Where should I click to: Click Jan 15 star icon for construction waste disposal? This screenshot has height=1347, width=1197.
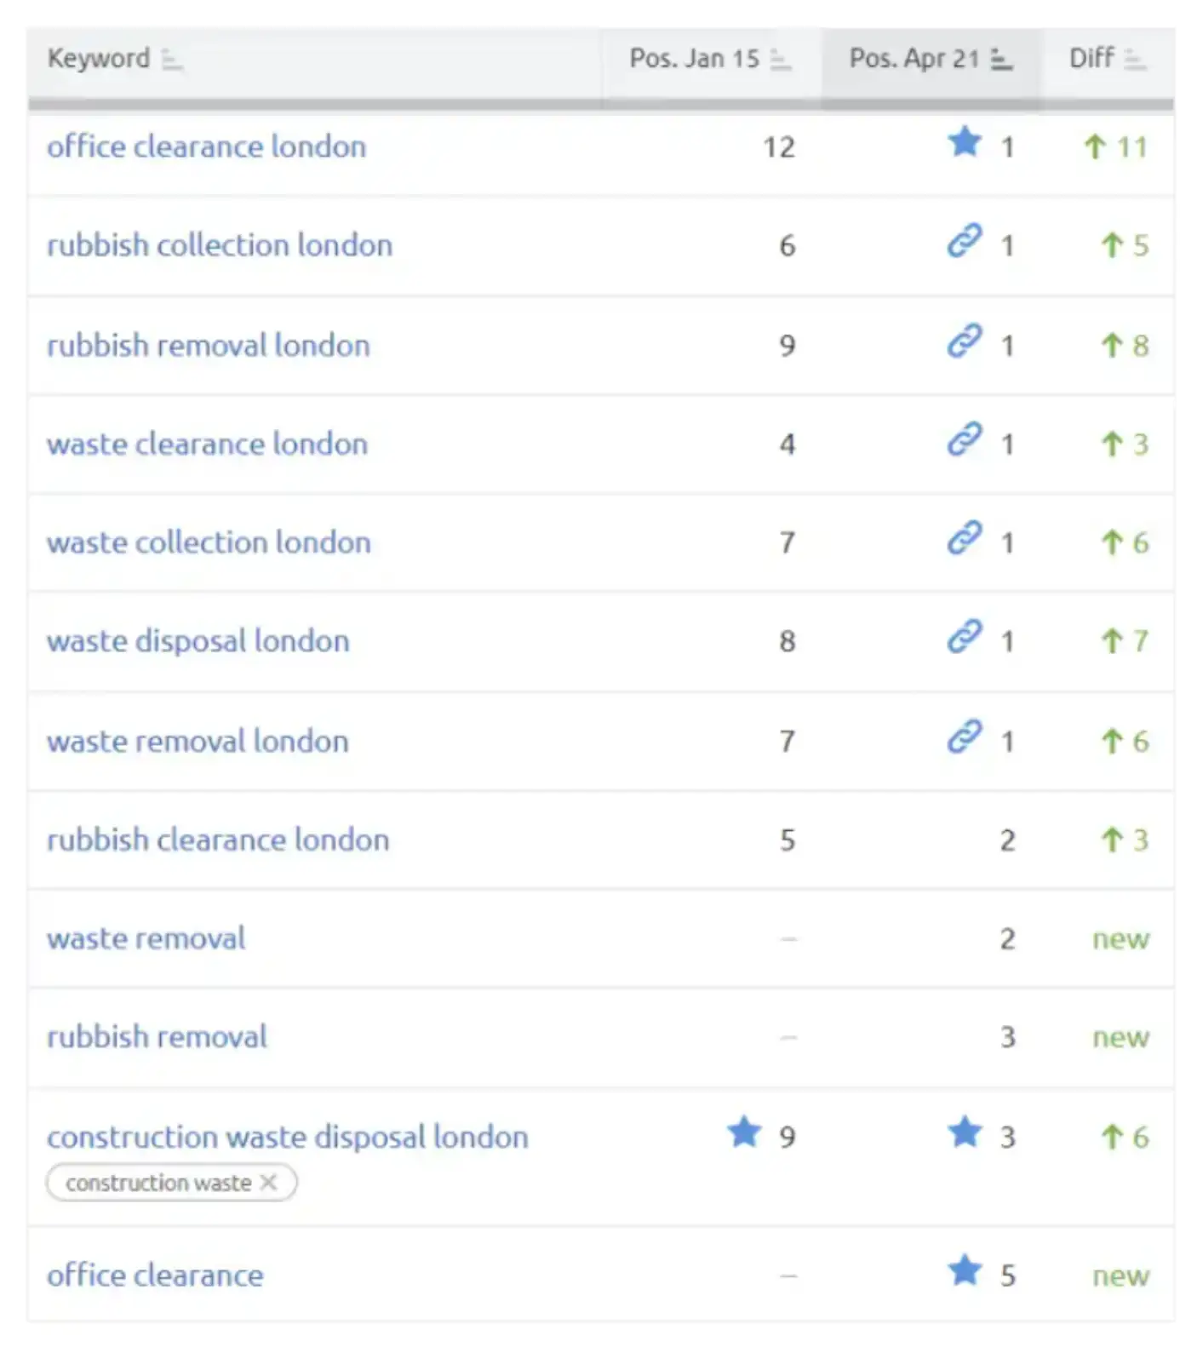[x=744, y=1132]
